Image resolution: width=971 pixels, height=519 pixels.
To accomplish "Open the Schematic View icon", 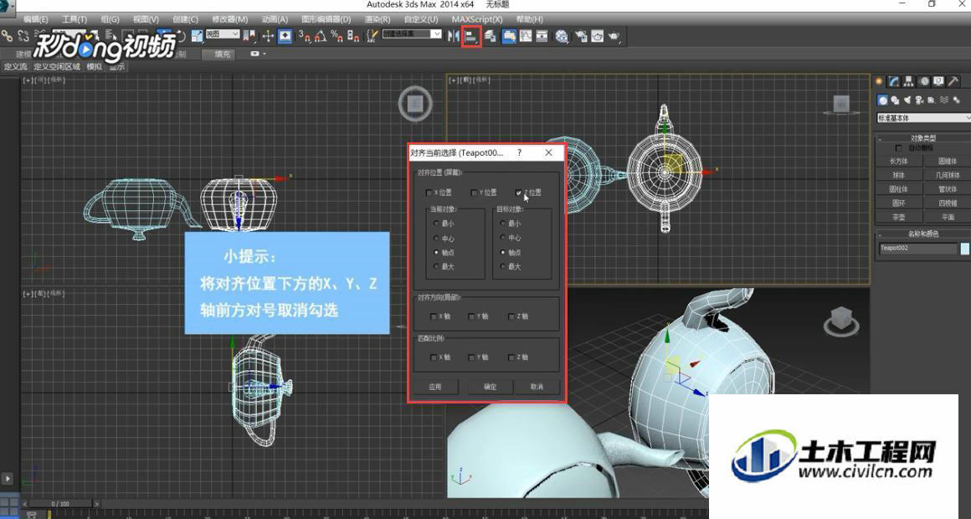I will [x=542, y=37].
